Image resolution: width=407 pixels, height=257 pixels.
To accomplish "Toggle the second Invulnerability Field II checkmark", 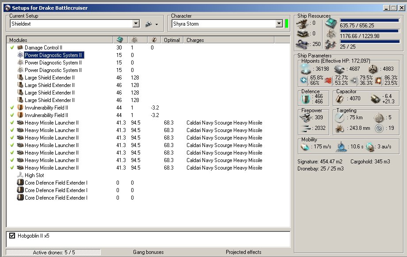I will [x=12, y=115].
